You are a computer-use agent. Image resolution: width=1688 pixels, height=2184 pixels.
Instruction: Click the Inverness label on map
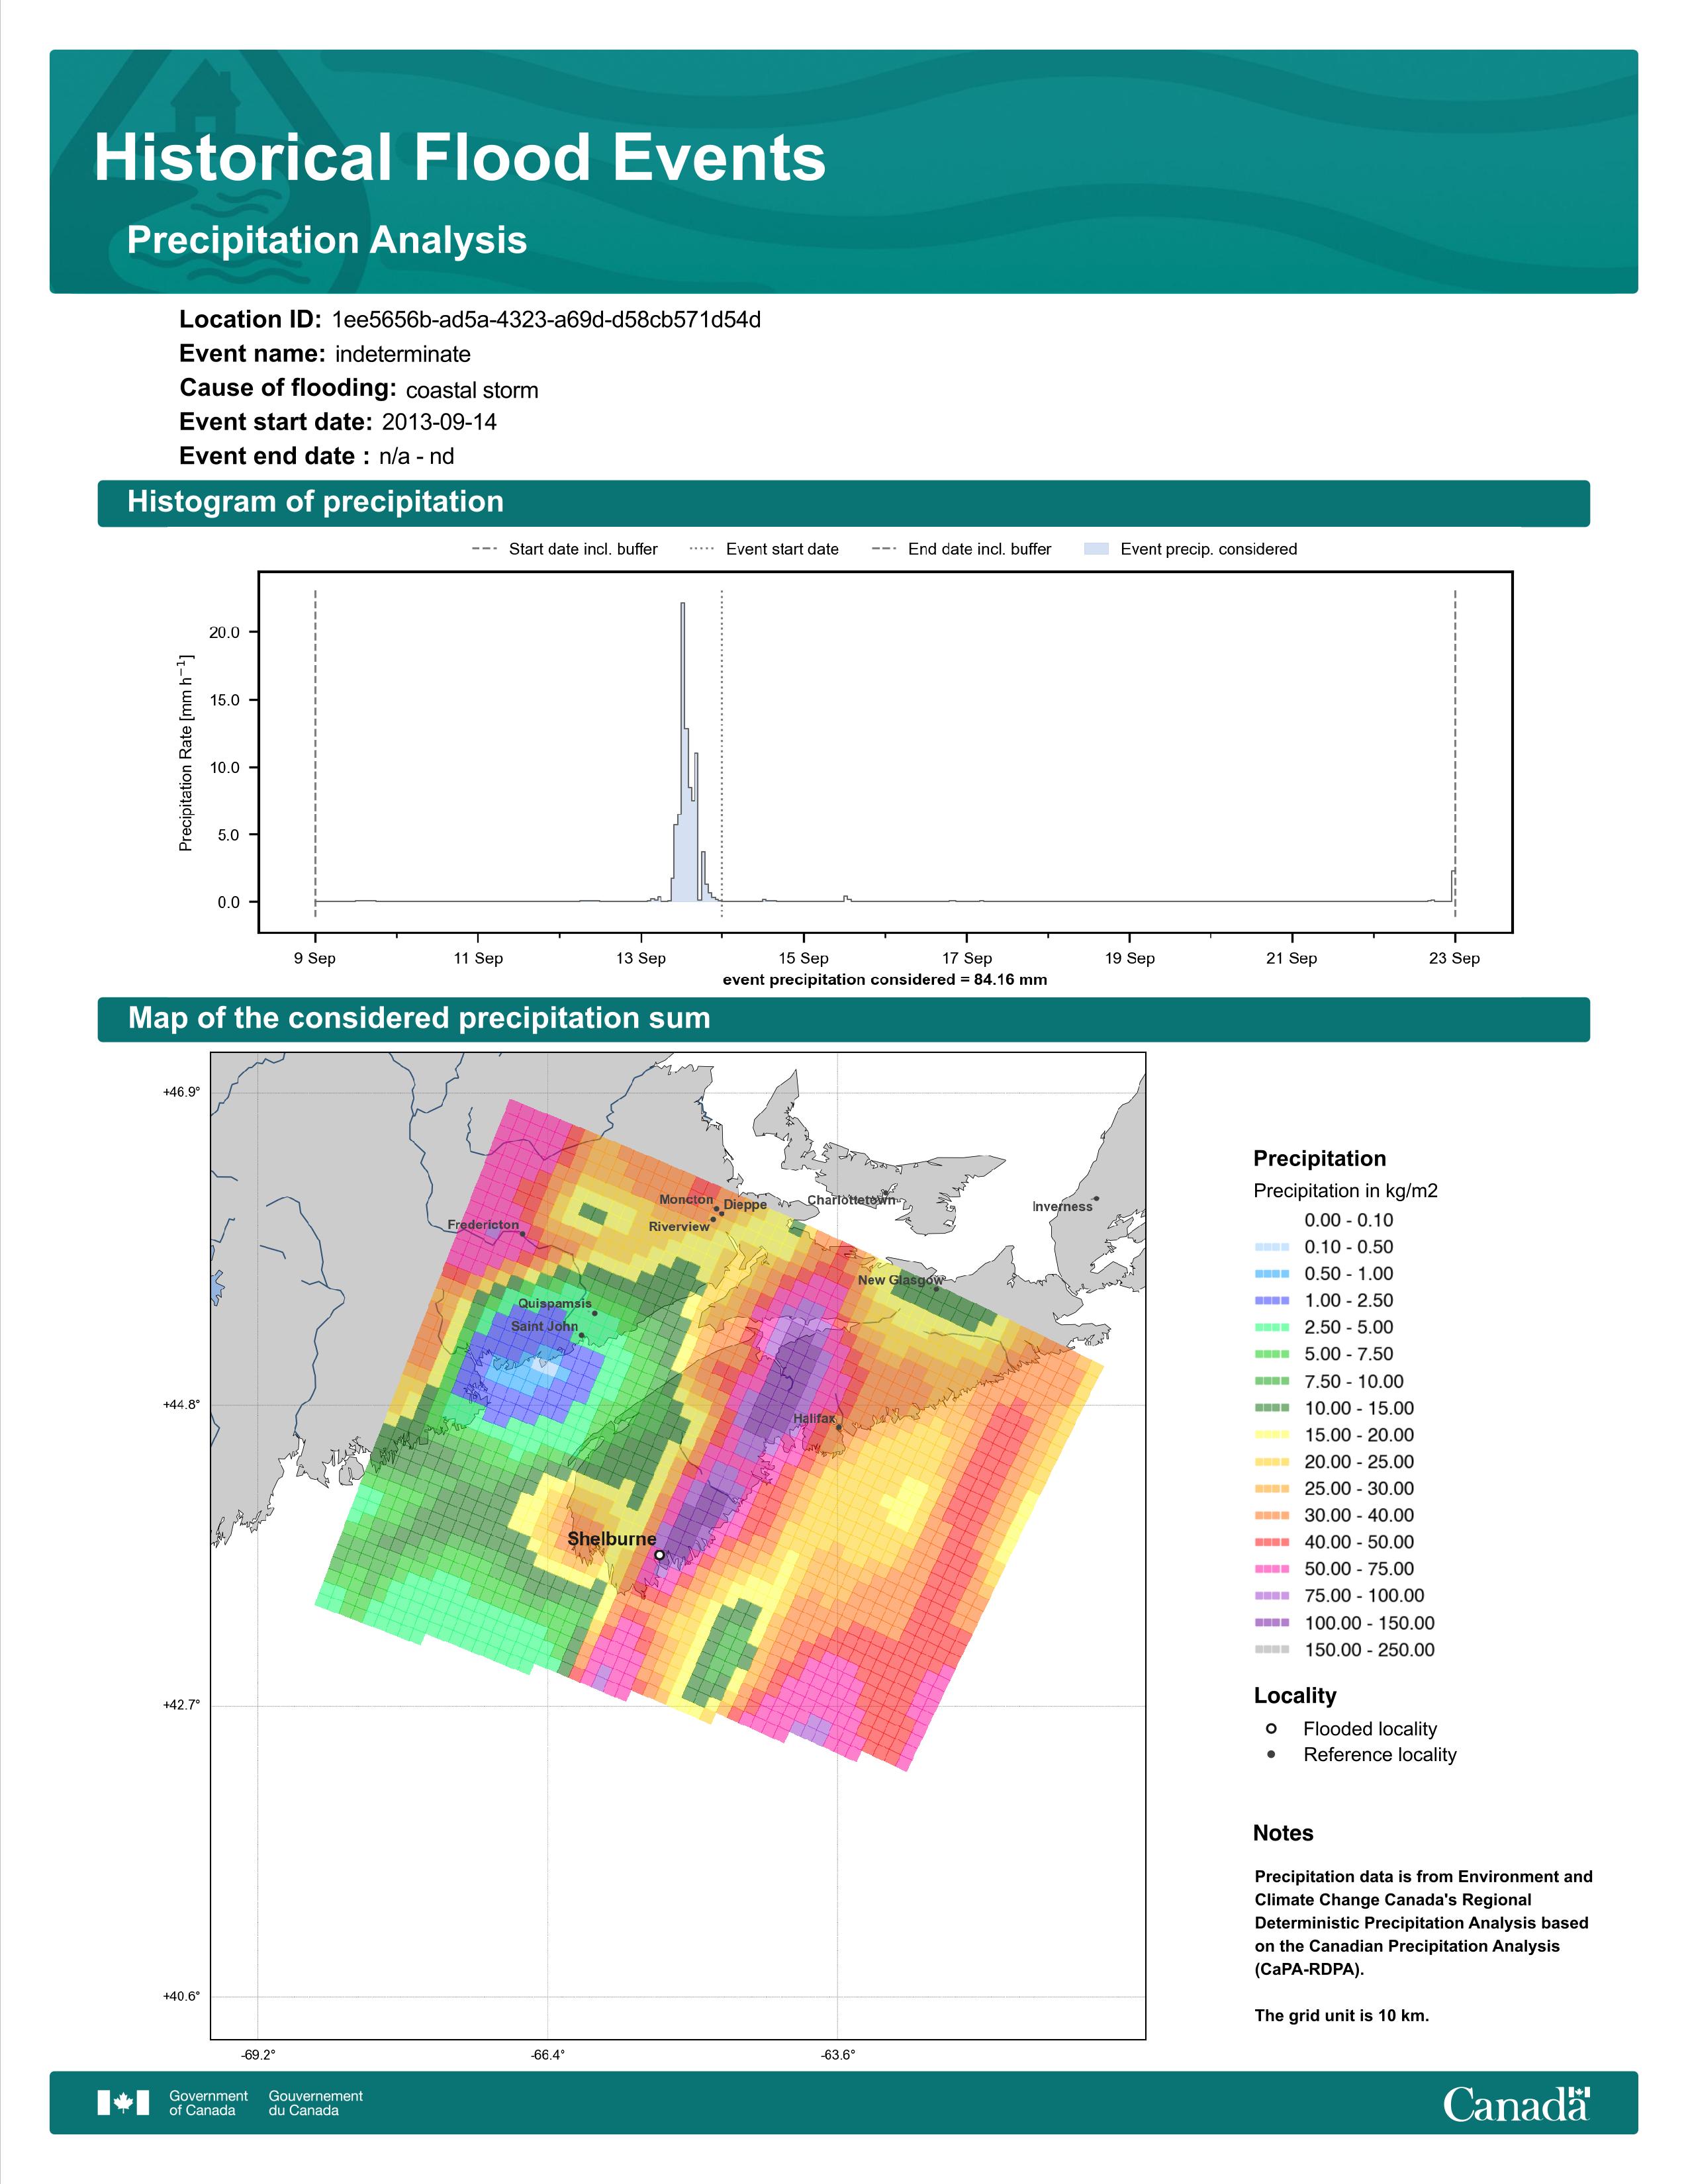point(1062,1207)
